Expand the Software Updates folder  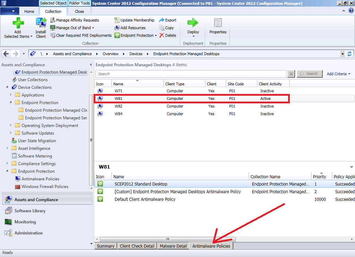[11, 133]
